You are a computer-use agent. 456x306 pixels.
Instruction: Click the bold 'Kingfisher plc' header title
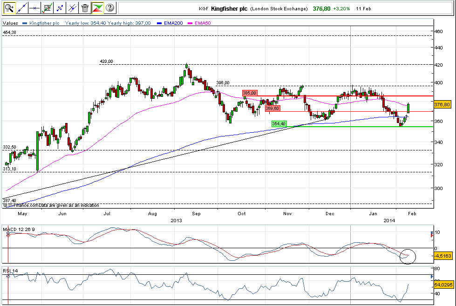[x=229, y=9]
